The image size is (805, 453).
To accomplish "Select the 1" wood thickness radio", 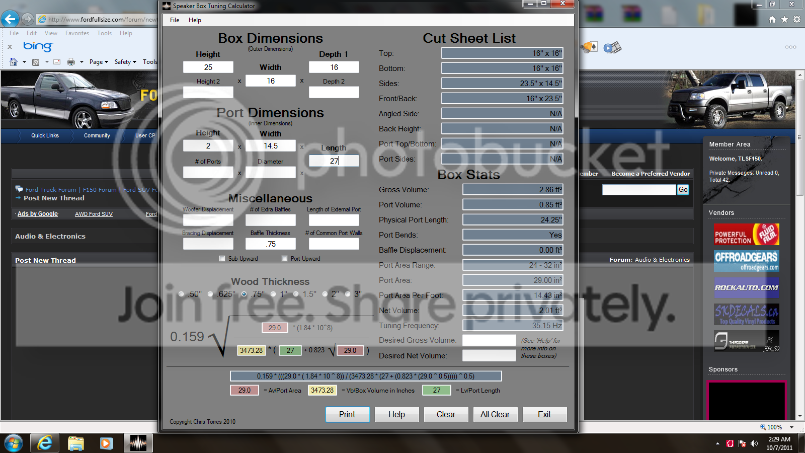I will [273, 294].
